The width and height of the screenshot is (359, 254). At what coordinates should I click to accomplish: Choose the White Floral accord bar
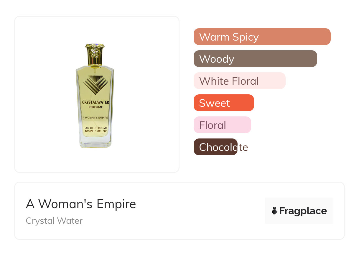coord(239,81)
